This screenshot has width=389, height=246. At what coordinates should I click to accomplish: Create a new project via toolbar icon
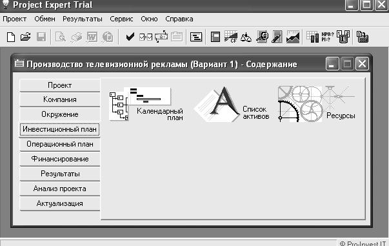(11, 37)
